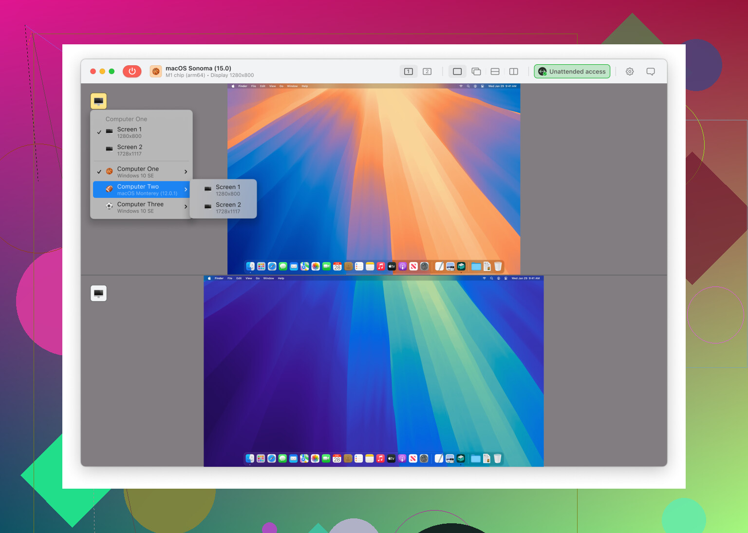Image resolution: width=748 pixels, height=533 pixels.
Task: Click Spotlight search in upper remote menu bar
Action: (x=468, y=86)
